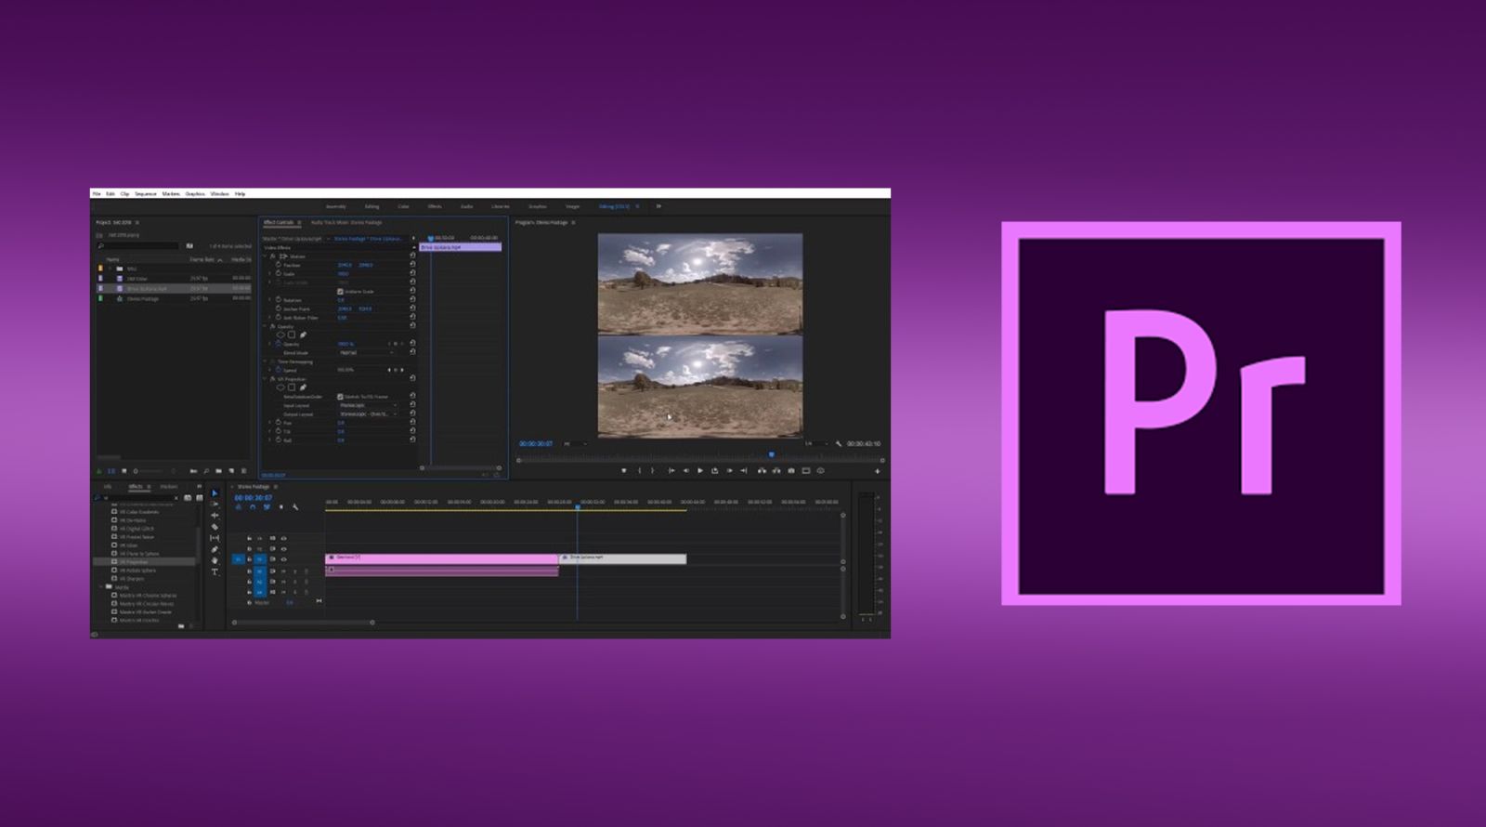1486x827 pixels.
Task: Click the Export Frame camera icon
Action: pos(791,471)
